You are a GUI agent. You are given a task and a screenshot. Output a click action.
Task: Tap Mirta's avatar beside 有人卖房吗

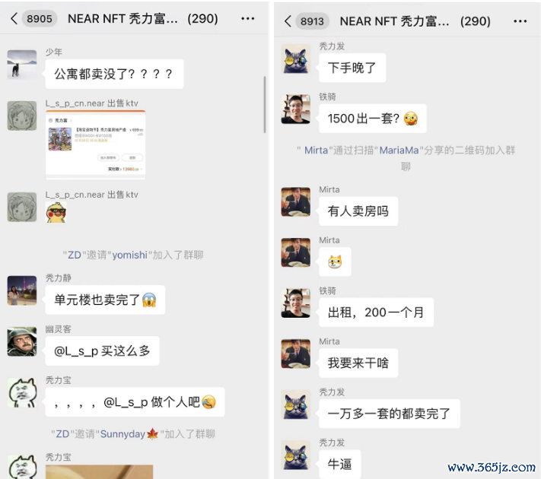296,201
